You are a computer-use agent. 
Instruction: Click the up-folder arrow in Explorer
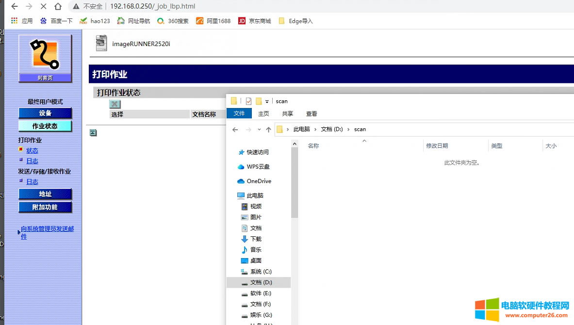click(x=268, y=129)
